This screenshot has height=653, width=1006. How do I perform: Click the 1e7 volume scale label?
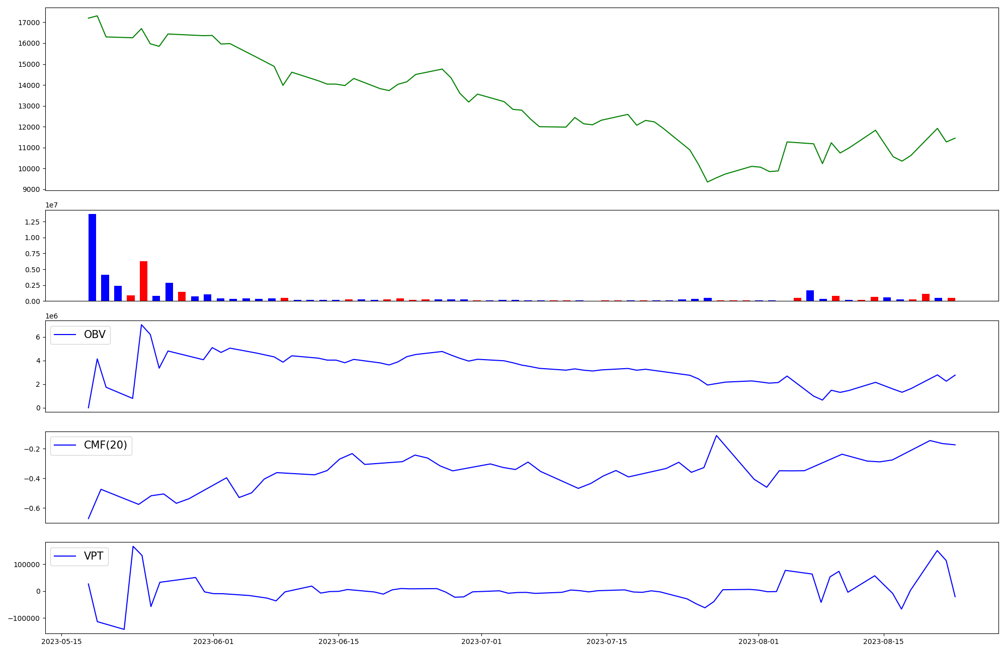click(x=51, y=205)
